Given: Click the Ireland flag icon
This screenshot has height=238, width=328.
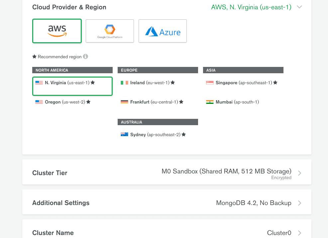Looking at the screenshot, I should click(124, 83).
